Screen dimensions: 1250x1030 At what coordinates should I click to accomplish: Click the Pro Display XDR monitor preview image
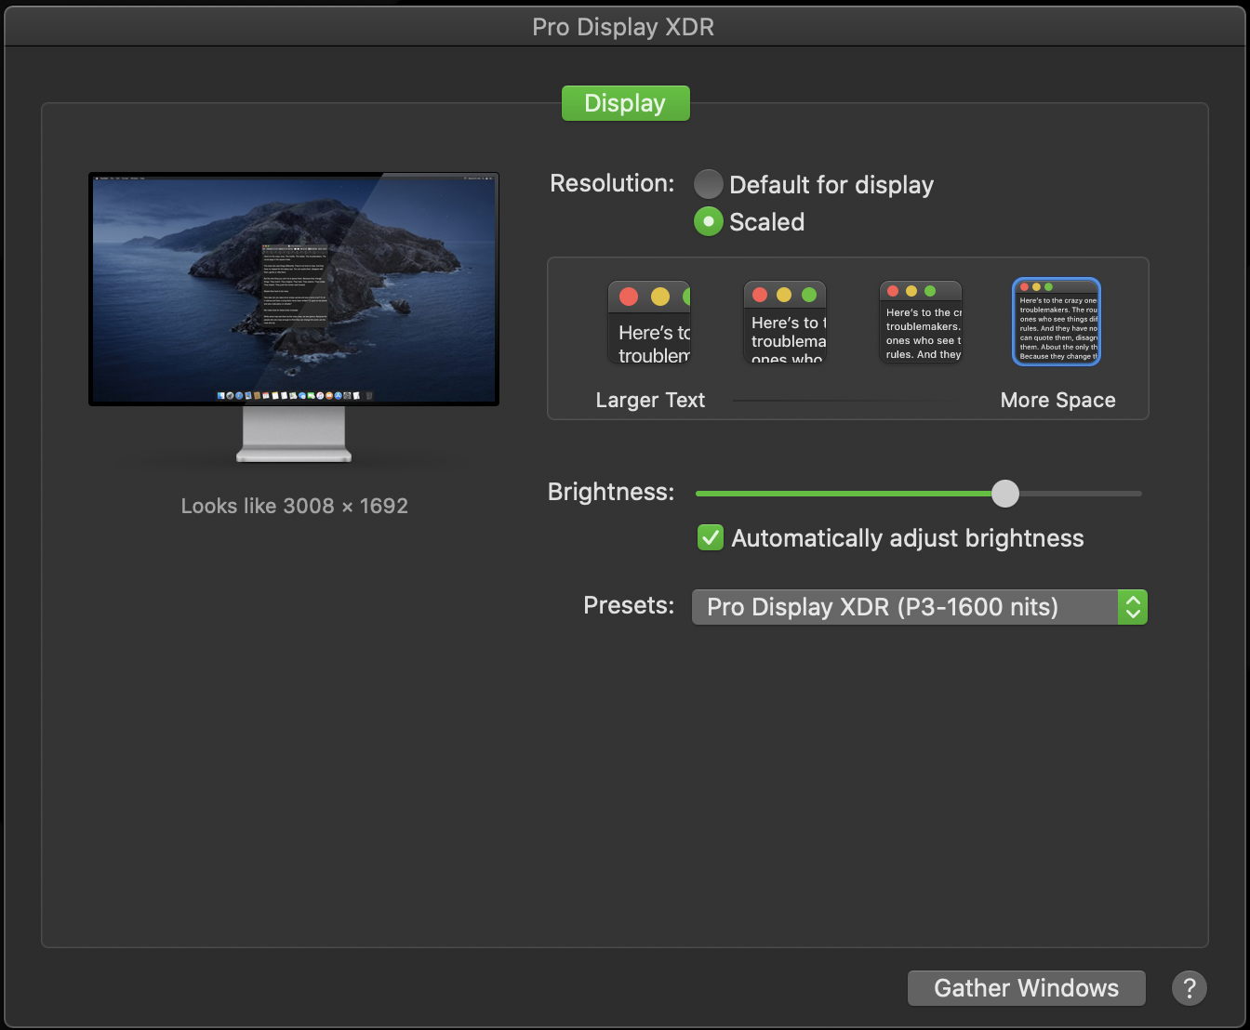(x=294, y=288)
